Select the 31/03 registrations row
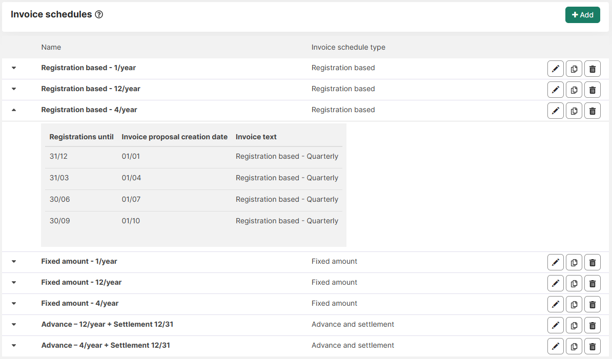Screen dimensions: 612x359 pyautogui.click(x=193, y=178)
